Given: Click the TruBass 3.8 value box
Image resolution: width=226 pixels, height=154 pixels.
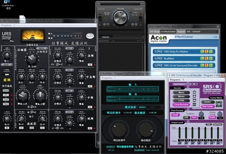Looking at the screenshot, I should 201,118.
